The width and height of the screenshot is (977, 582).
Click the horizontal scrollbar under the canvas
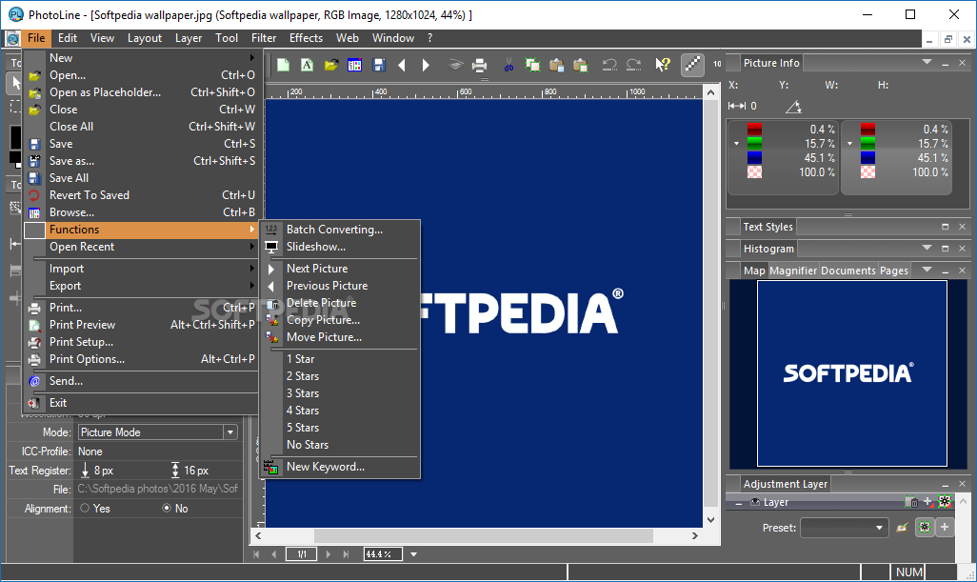coord(483,536)
